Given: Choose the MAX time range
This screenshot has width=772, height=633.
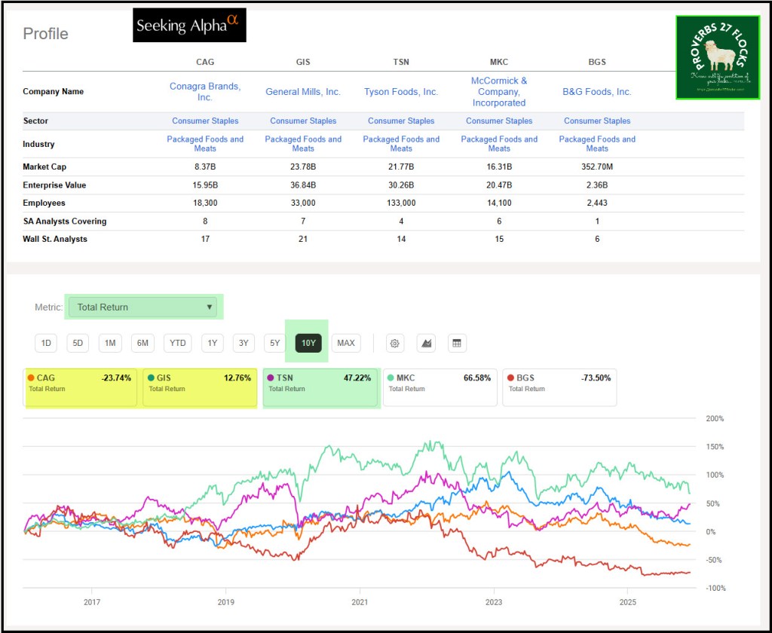Looking at the screenshot, I should [x=346, y=343].
